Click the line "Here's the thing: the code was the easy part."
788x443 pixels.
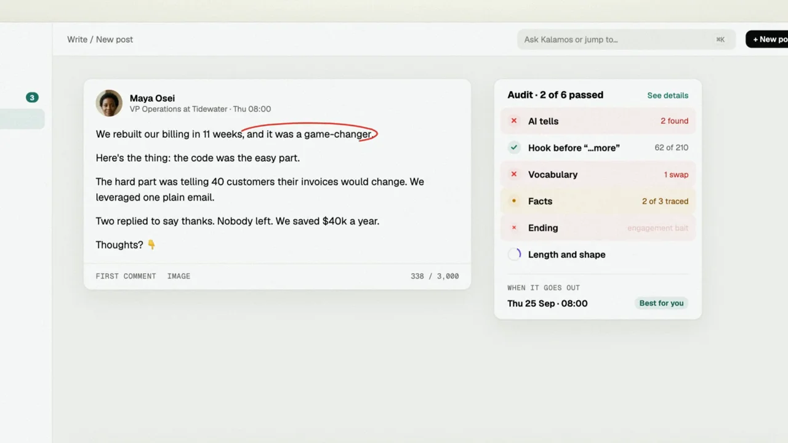pos(198,158)
